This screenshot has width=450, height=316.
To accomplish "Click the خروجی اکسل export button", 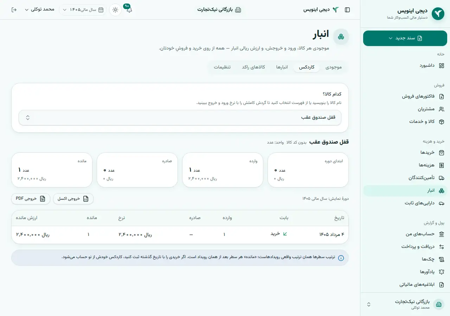I will [x=73, y=199].
